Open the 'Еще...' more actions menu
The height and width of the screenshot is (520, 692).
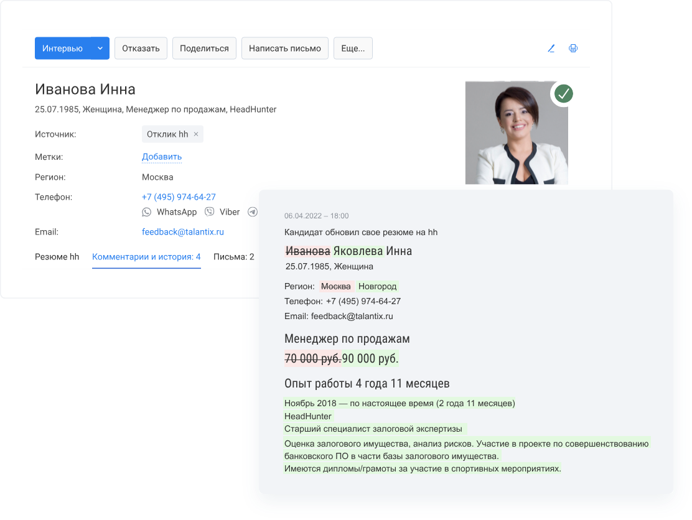(353, 49)
